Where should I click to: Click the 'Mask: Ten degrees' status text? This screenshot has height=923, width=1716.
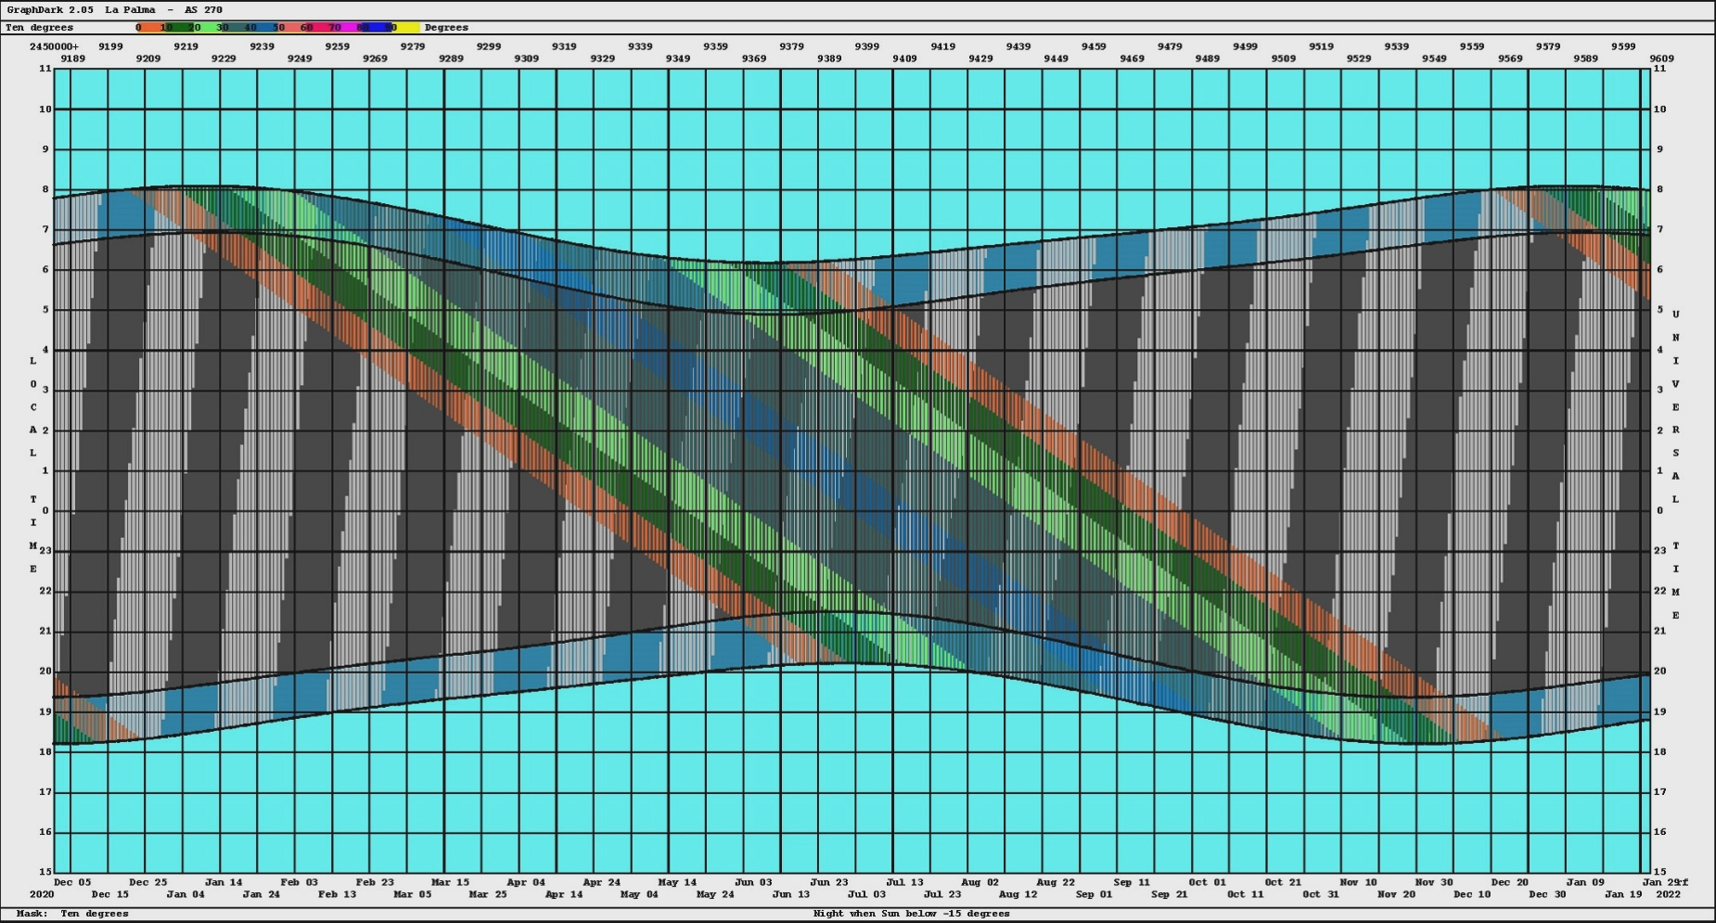[72, 914]
